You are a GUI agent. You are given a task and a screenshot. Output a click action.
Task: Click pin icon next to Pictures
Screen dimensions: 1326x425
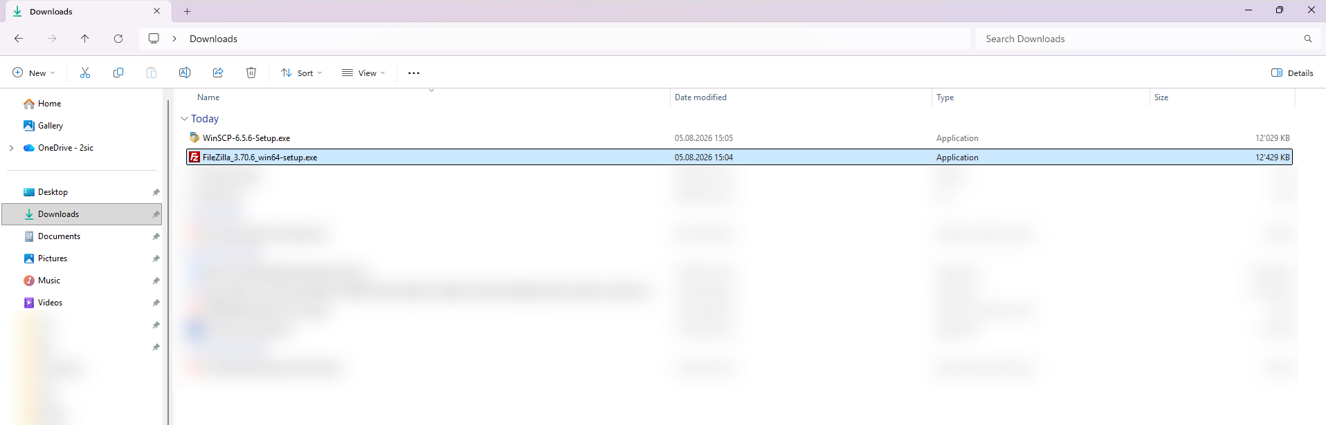156,258
